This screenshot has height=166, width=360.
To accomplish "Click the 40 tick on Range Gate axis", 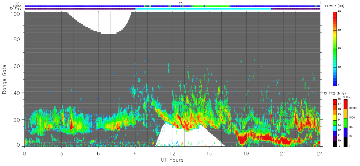I will coord(17,93).
